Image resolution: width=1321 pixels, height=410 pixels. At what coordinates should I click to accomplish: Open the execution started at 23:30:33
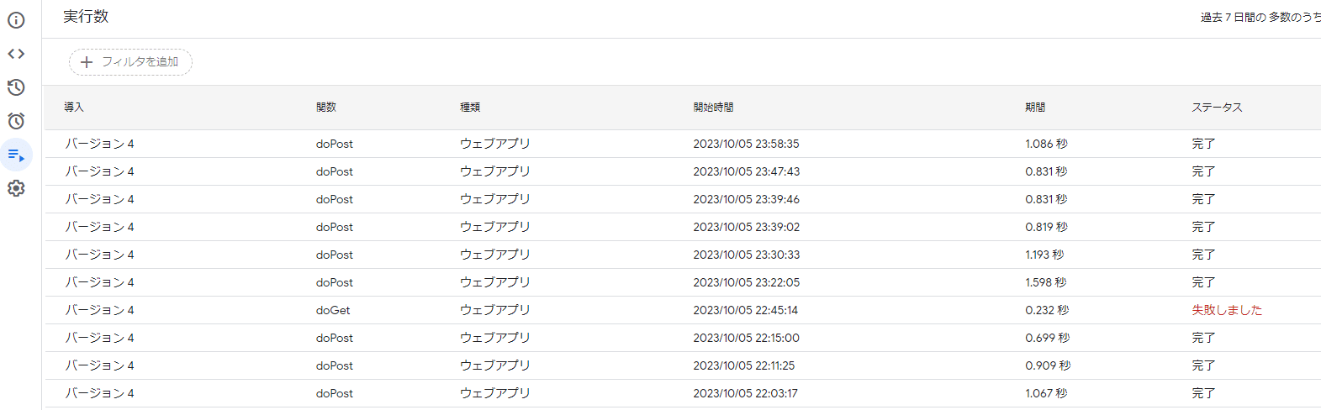coord(745,255)
